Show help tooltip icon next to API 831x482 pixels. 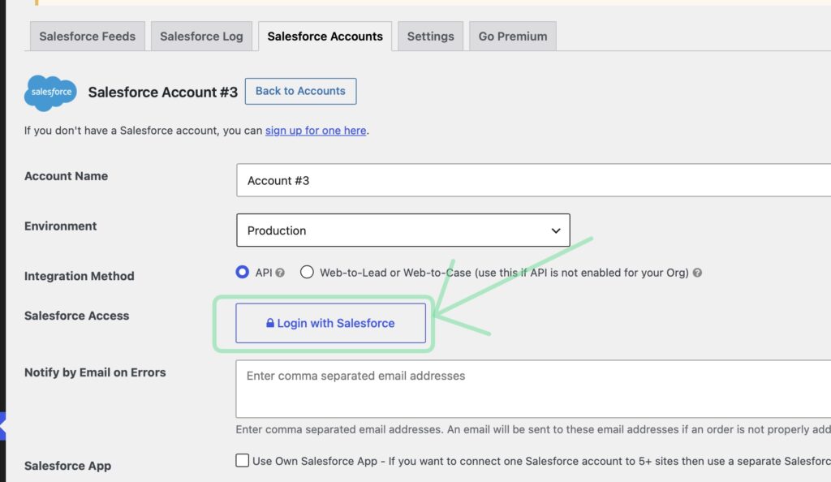tap(280, 273)
